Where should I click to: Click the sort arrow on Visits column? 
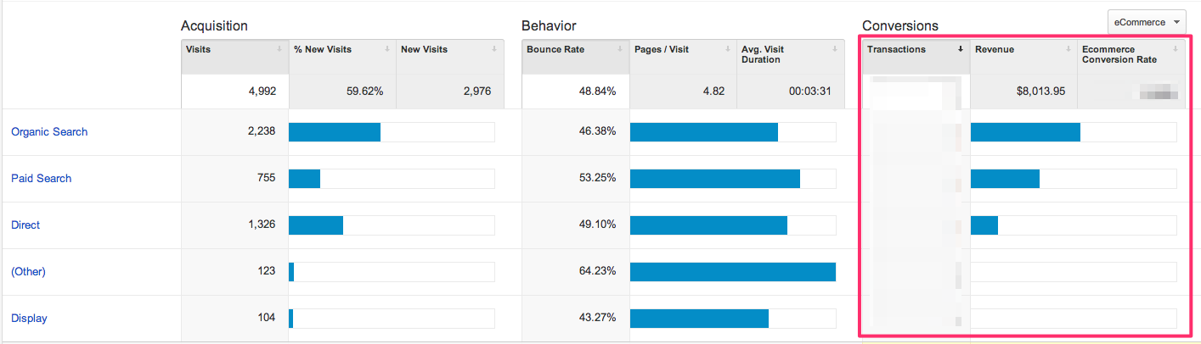coord(279,49)
